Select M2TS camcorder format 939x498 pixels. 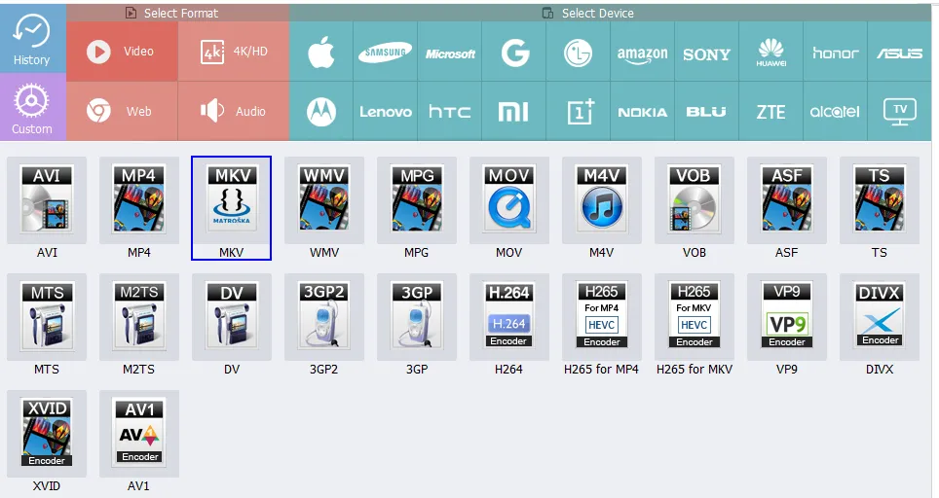(x=139, y=325)
